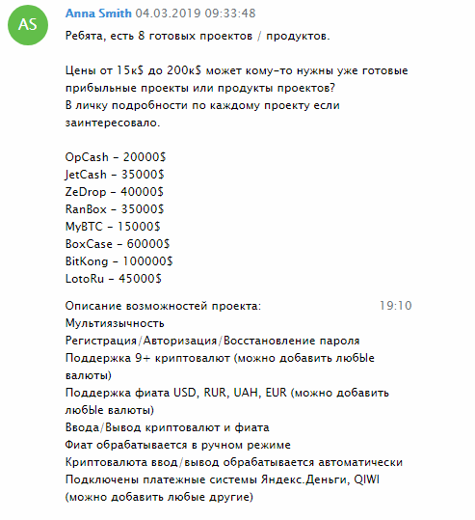Select the ZeDrop – 40000$ line

(x=115, y=192)
